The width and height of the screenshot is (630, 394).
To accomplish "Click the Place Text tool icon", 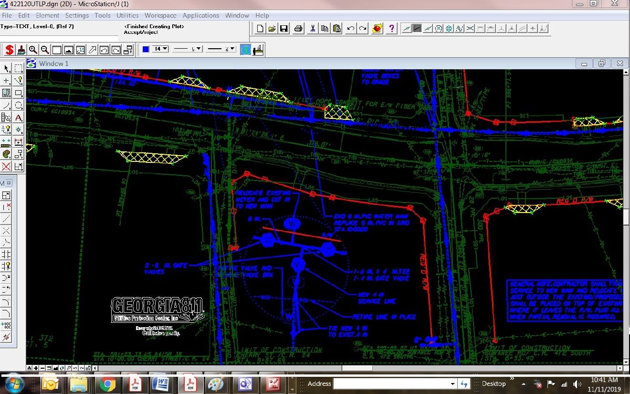I will 18,117.
